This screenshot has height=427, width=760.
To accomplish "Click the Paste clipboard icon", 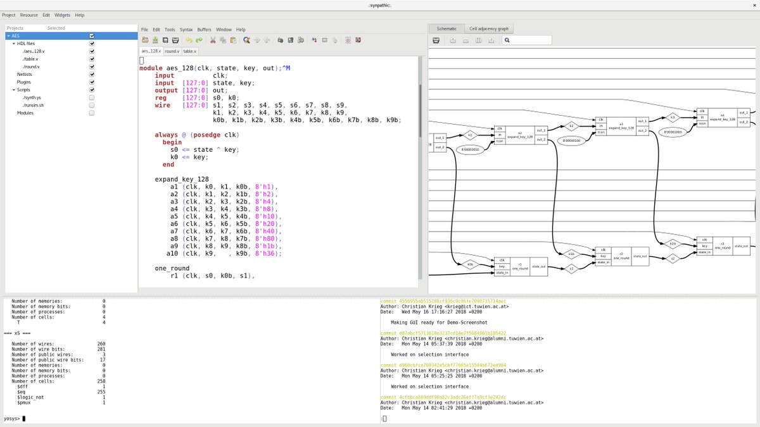I will (233, 40).
